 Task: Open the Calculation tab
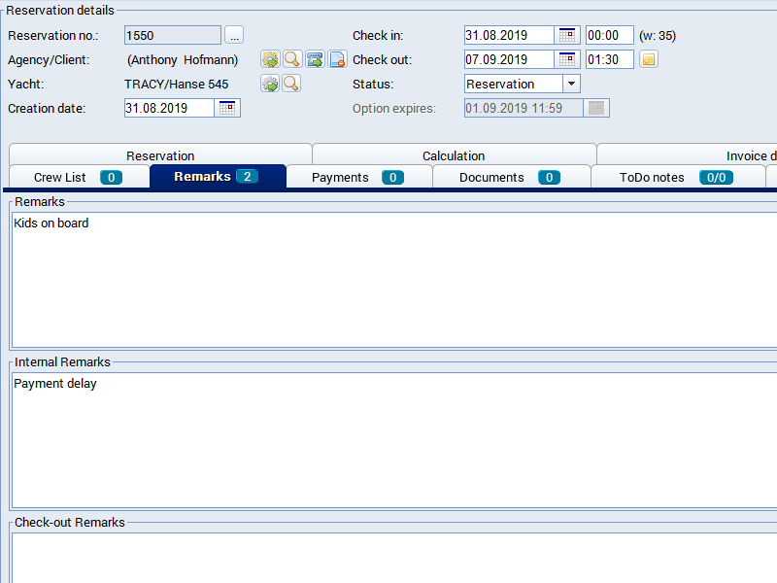[x=454, y=155]
